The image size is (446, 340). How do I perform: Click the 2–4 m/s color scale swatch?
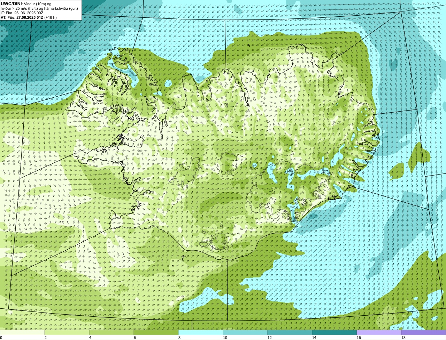click(67, 332)
